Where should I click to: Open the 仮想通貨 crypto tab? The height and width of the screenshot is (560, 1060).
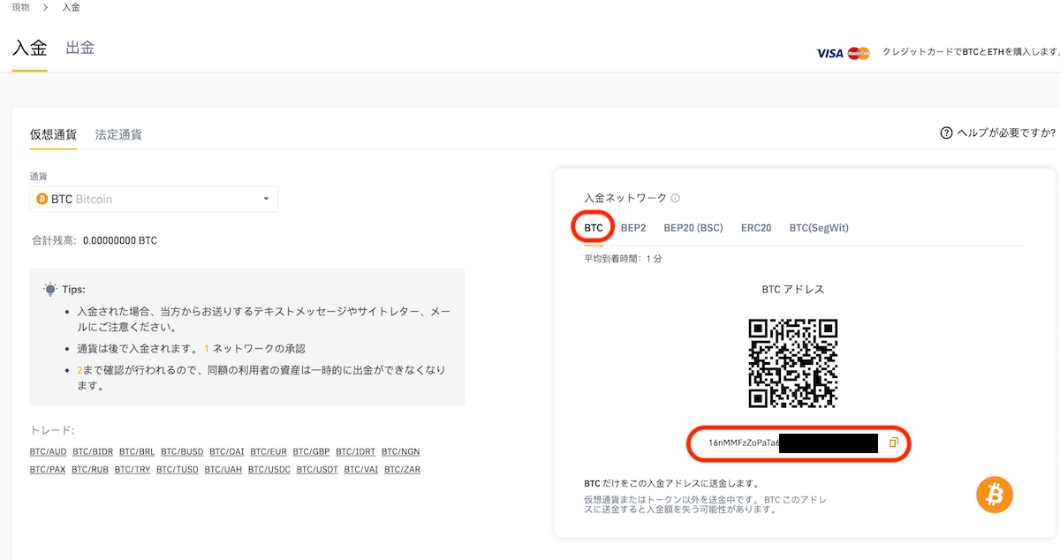tap(53, 134)
